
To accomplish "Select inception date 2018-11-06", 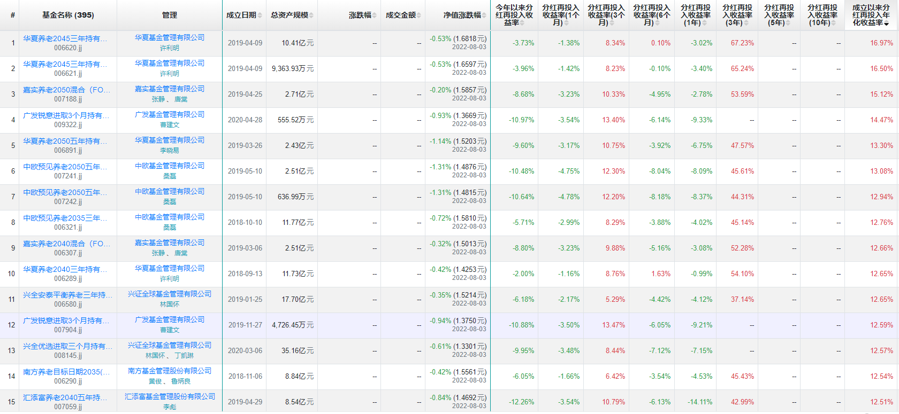I will coord(245,377).
